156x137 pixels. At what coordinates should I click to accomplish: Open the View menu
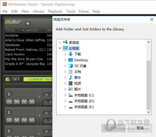tap(25, 11)
